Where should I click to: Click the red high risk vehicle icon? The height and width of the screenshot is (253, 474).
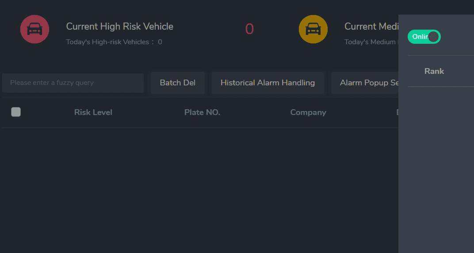[x=34, y=29]
